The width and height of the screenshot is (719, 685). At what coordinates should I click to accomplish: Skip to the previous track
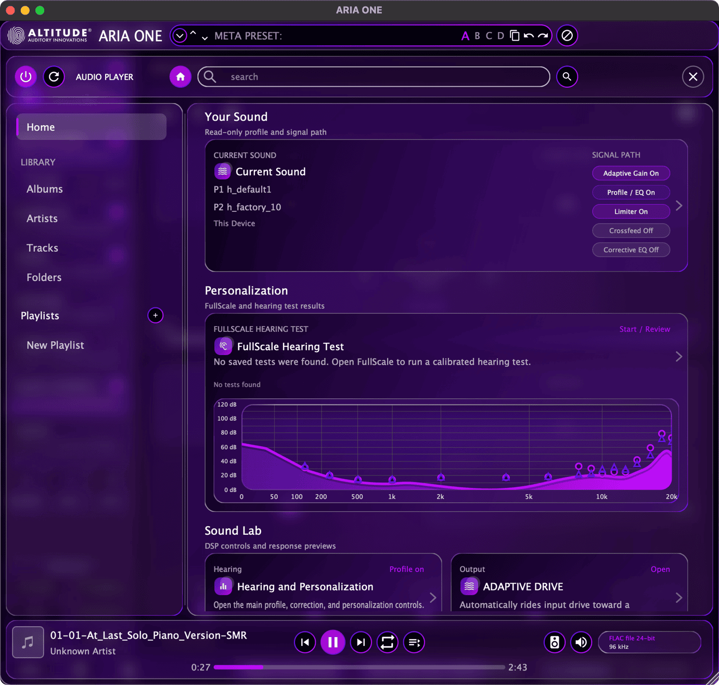[x=305, y=642]
